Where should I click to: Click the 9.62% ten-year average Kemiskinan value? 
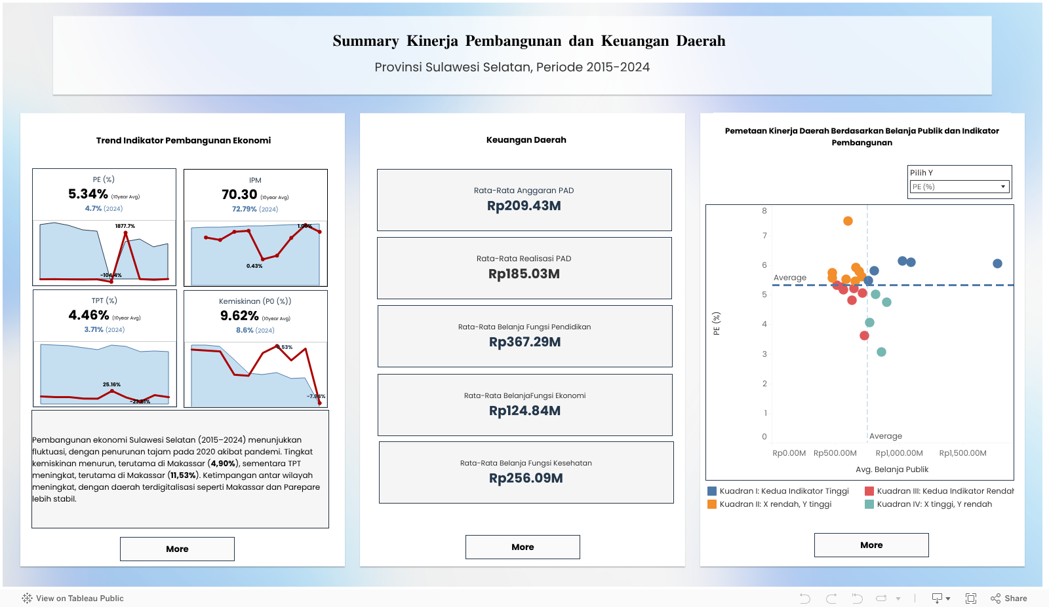tap(239, 316)
